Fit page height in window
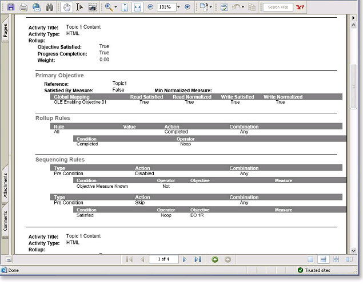 [125, 7]
